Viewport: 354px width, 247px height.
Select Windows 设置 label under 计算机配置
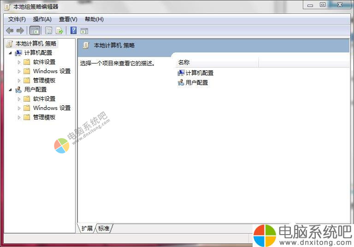point(52,71)
